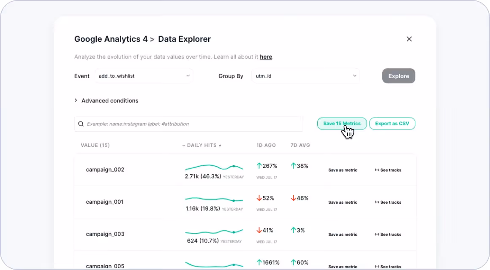The width and height of the screenshot is (490, 270).
Task: Select the campaign_001 row name
Action: (x=105, y=202)
